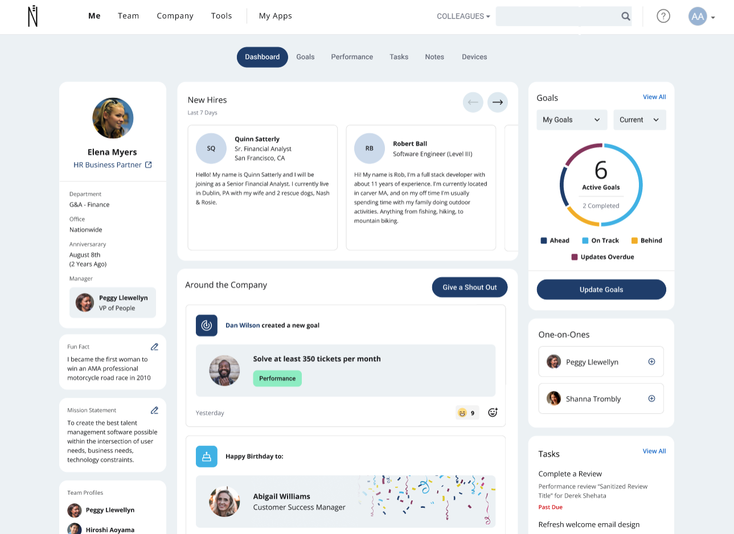Expand the user menu caret next to AA
734x534 pixels.
713,18
